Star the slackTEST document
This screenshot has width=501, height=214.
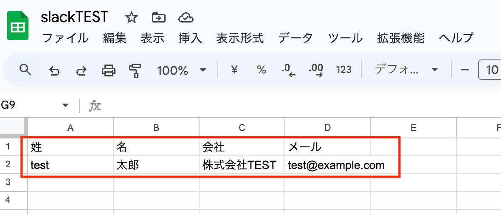[x=132, y=18]
